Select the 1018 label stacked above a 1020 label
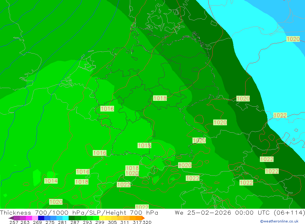This screenshot has height=224, width=305. tap(132, 168)
